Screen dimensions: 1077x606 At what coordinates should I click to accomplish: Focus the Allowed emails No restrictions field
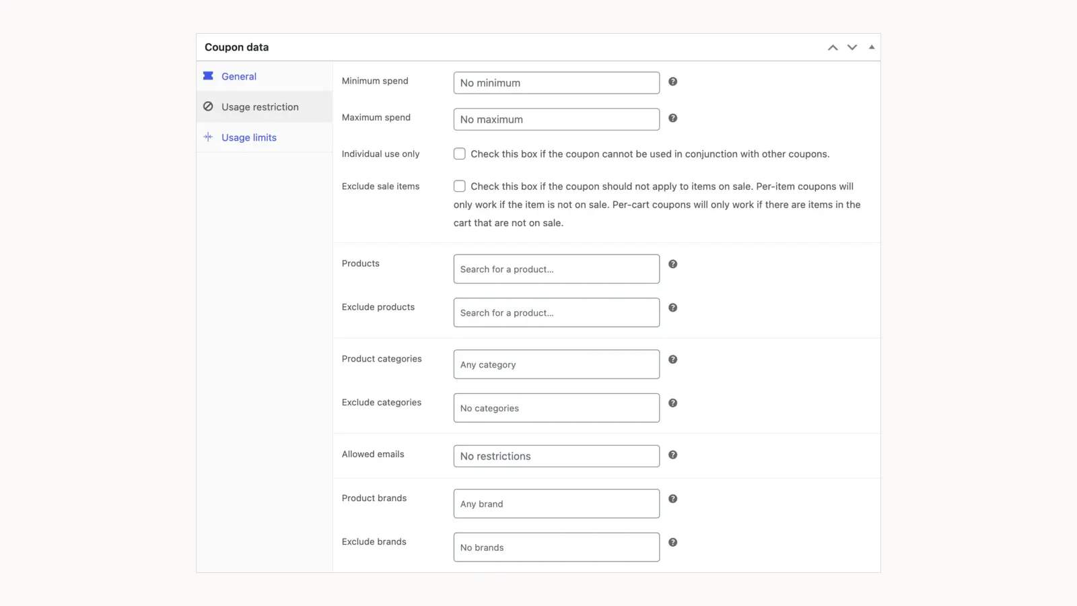(x=557, y=456)
